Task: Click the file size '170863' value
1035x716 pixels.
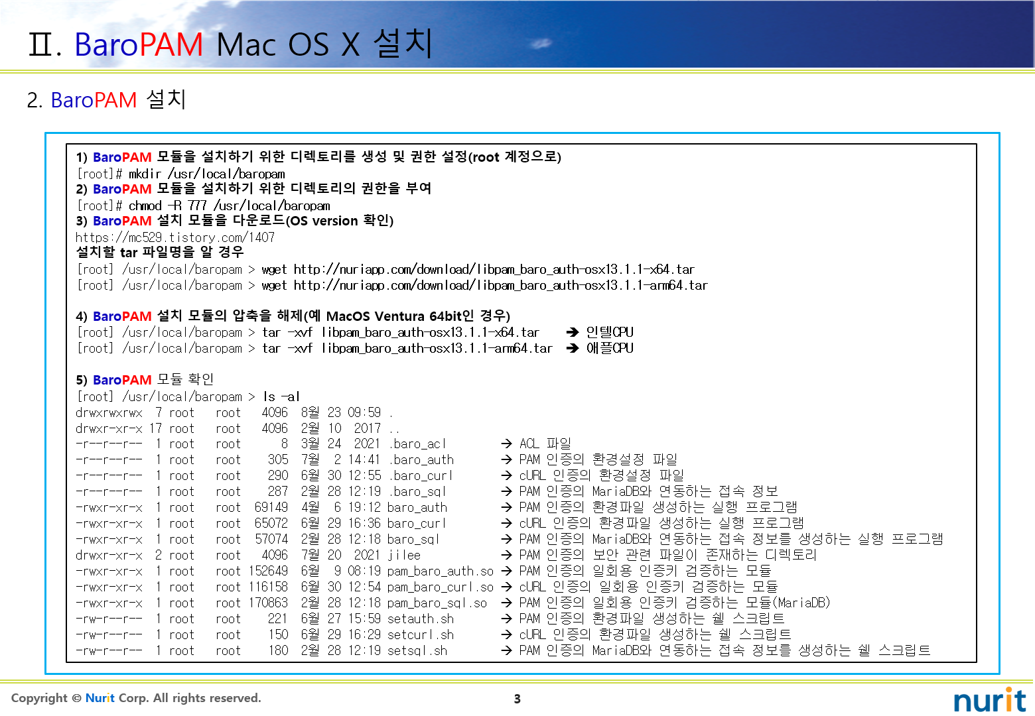Action: pos(269,603)
